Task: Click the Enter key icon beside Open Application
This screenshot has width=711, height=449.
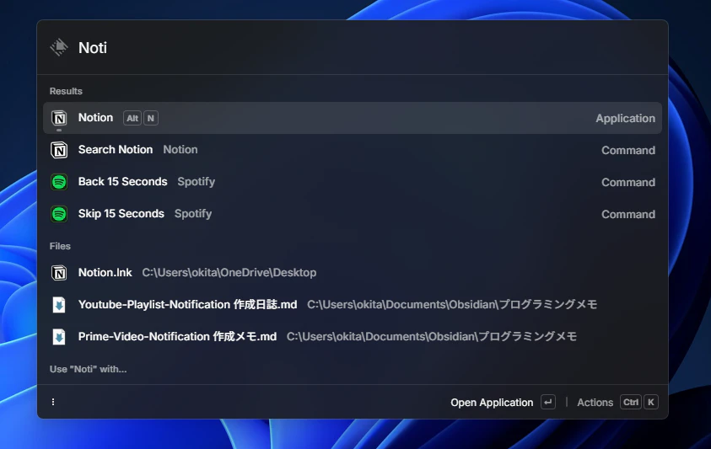Action: 547,402
